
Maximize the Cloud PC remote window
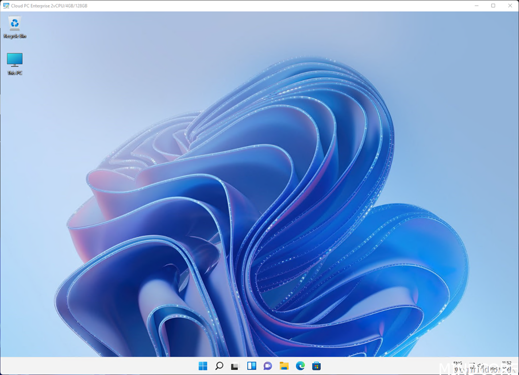point(493,6)
